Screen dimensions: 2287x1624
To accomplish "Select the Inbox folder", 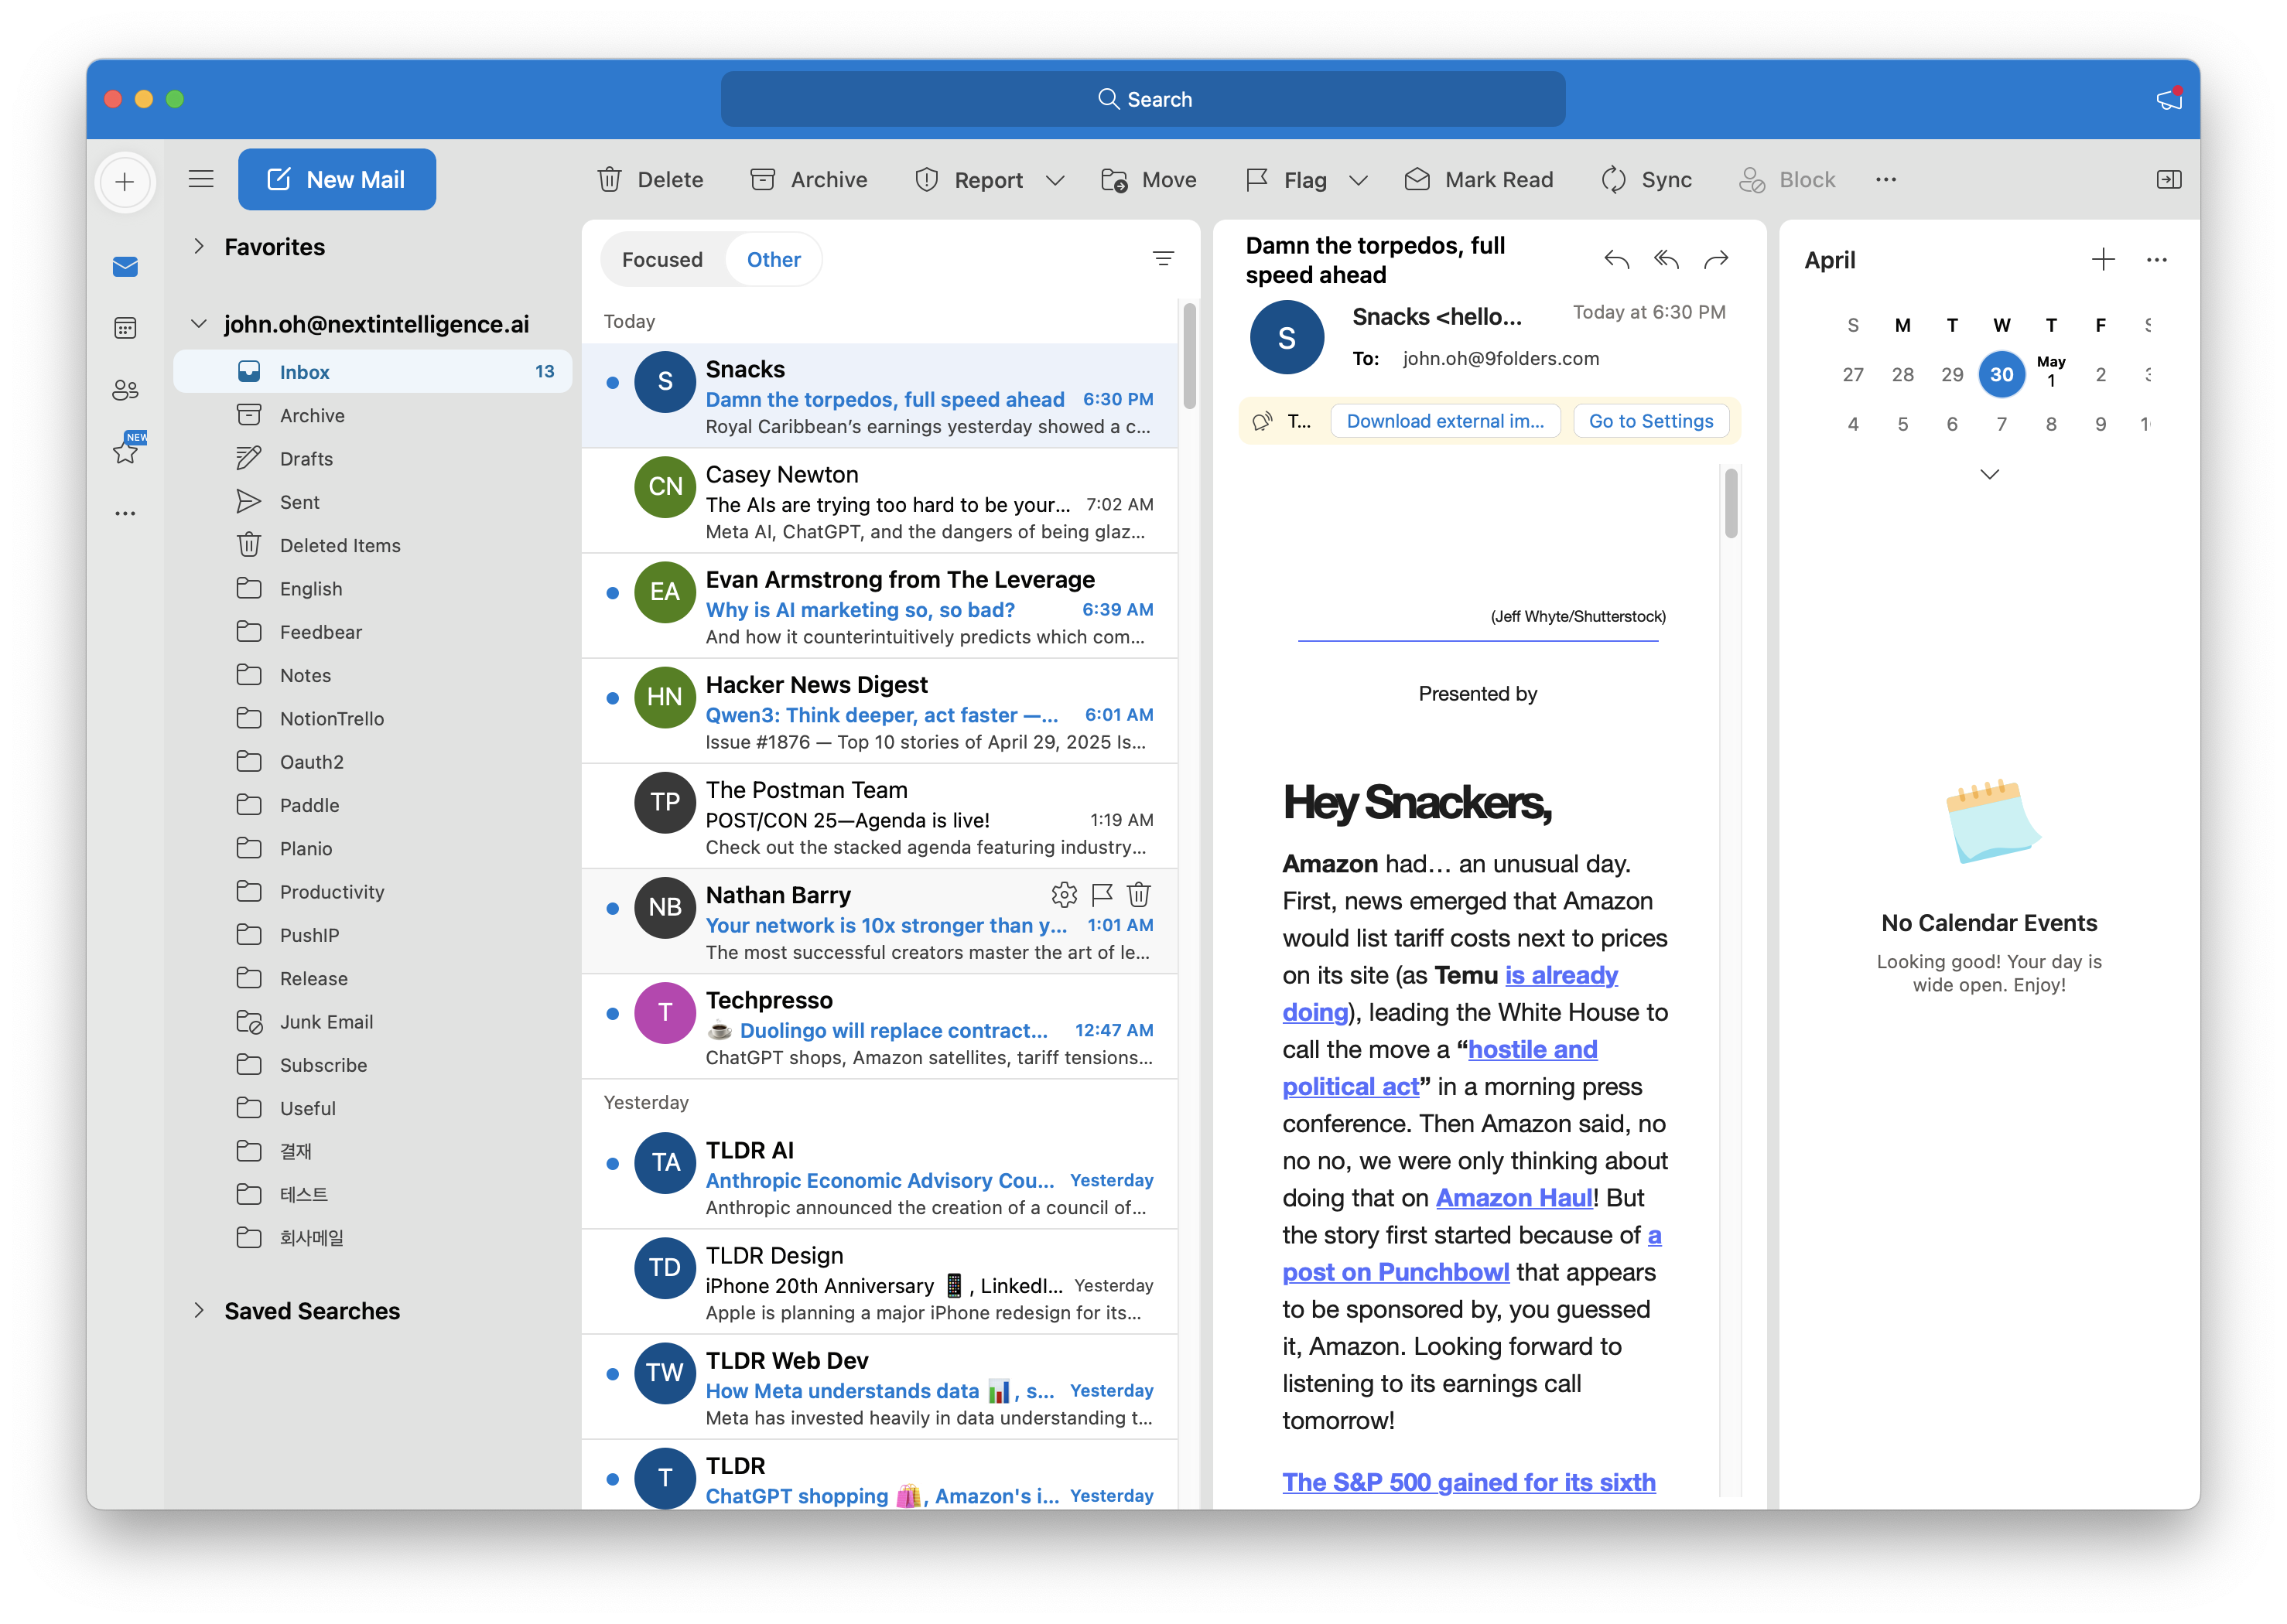I will click(372, 371).
